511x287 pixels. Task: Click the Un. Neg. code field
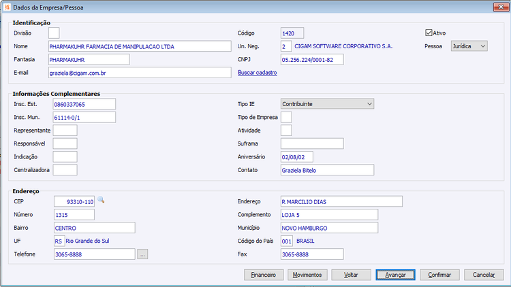(x=285, y=46)
